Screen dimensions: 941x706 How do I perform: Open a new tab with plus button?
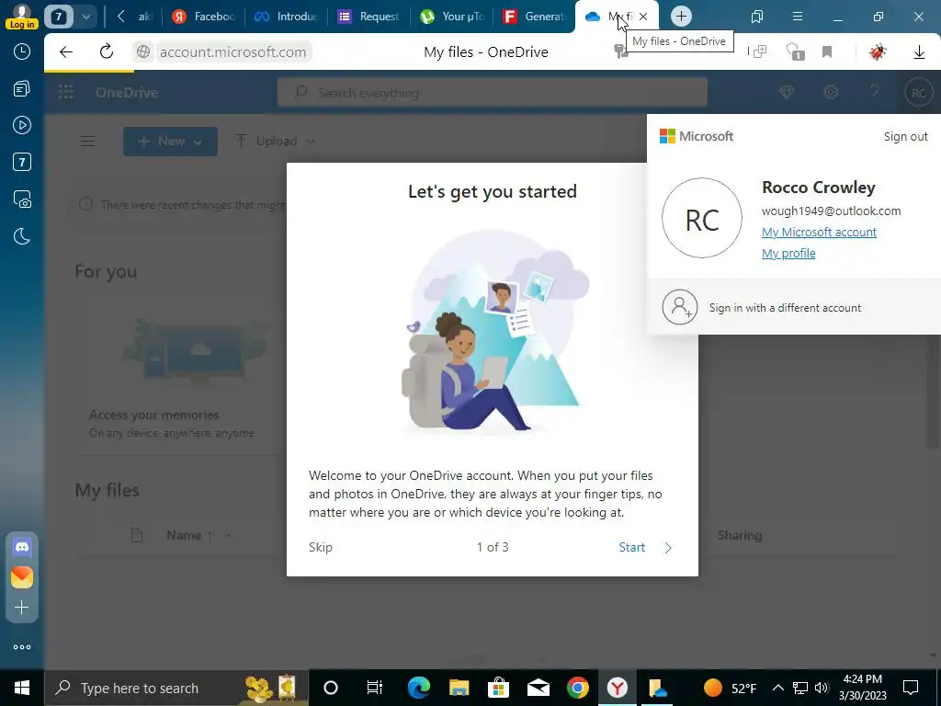681,17
